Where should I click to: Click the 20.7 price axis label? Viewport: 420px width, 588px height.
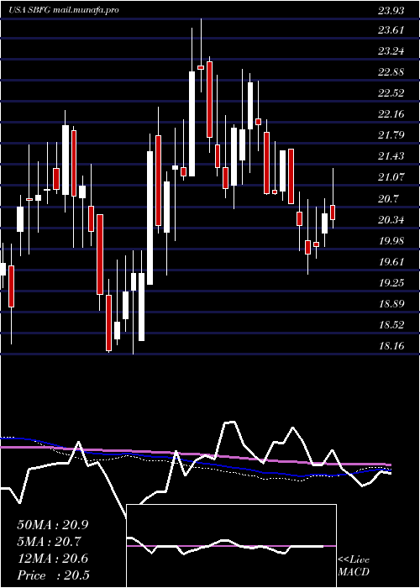pos(388,198)
